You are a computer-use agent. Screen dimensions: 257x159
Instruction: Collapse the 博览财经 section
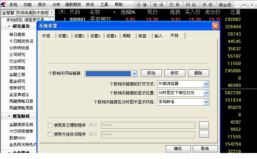click(9, 116)
